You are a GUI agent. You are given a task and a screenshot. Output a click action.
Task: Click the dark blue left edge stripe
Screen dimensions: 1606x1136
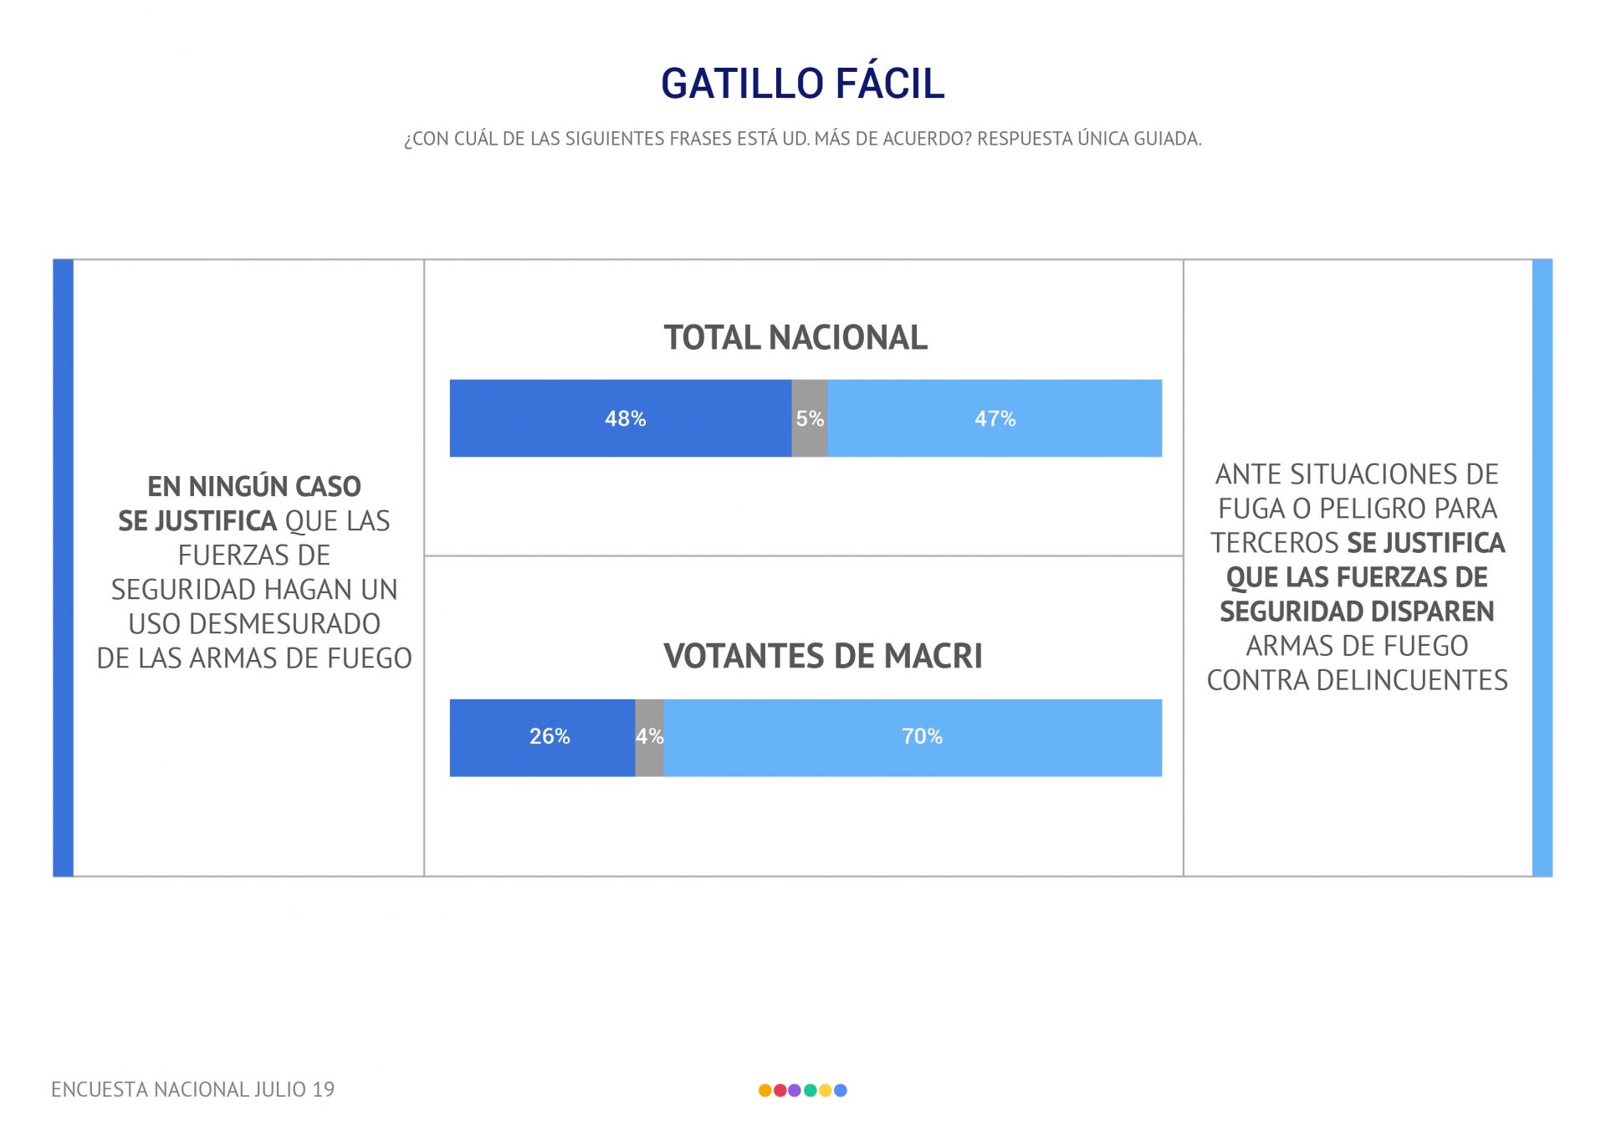pyautogui.click(x=64, y=568)
